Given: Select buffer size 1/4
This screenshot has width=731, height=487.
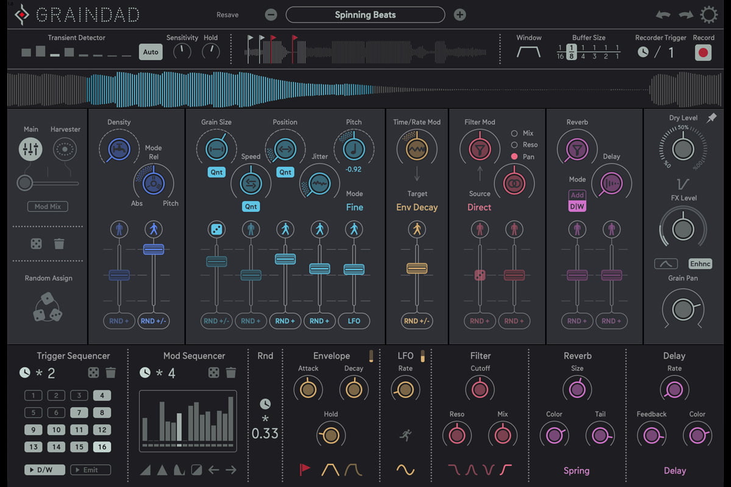Looking at the screenshot, I should pyautogui.click(x=583, y=52).
